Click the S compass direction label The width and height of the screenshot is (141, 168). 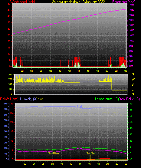133,84
